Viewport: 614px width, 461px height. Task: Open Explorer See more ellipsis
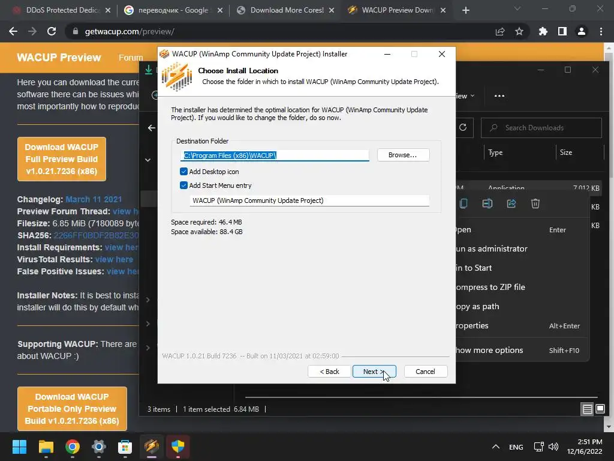tap(499, 95)
